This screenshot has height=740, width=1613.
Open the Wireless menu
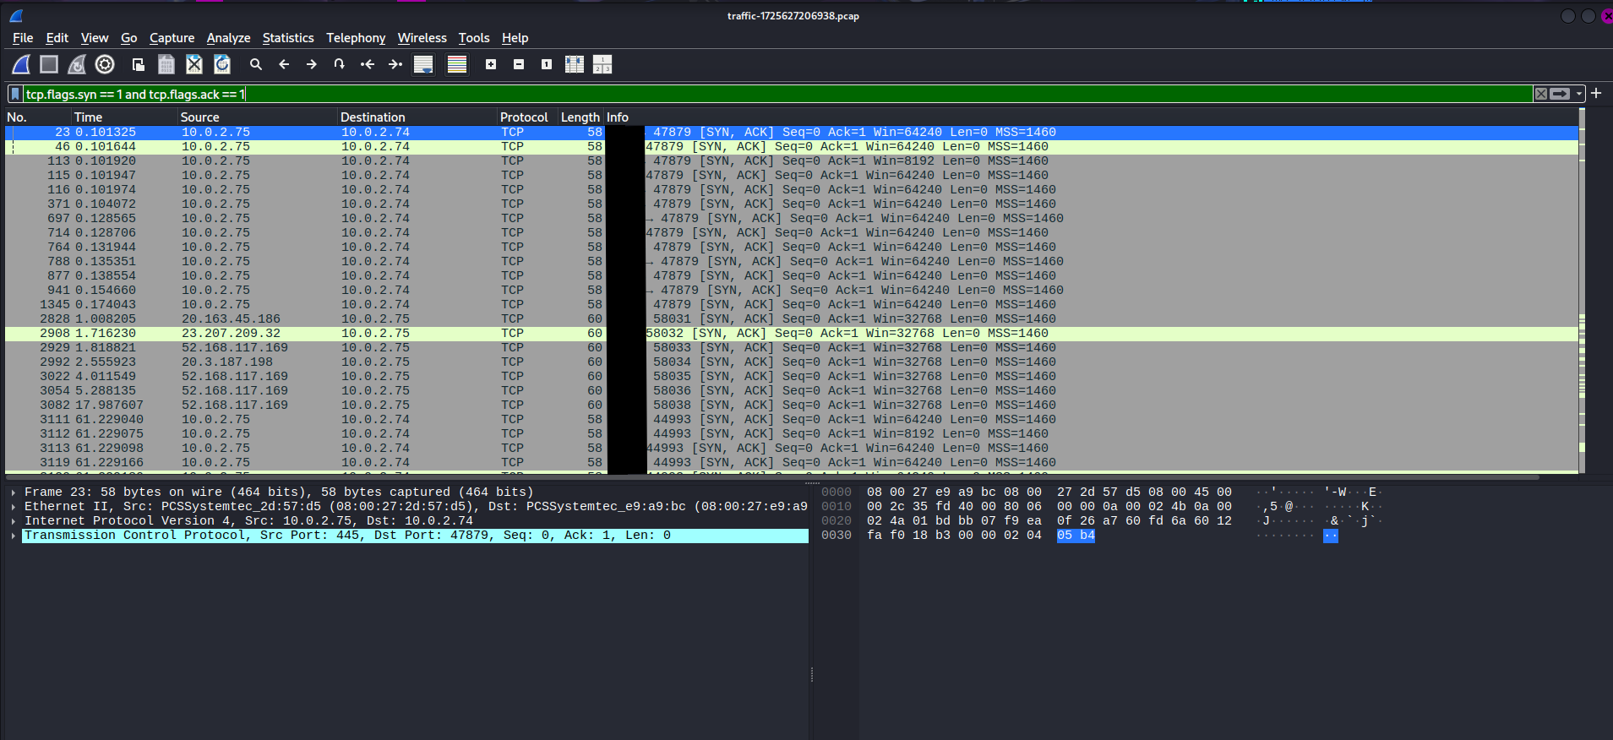tap(422, 38)
